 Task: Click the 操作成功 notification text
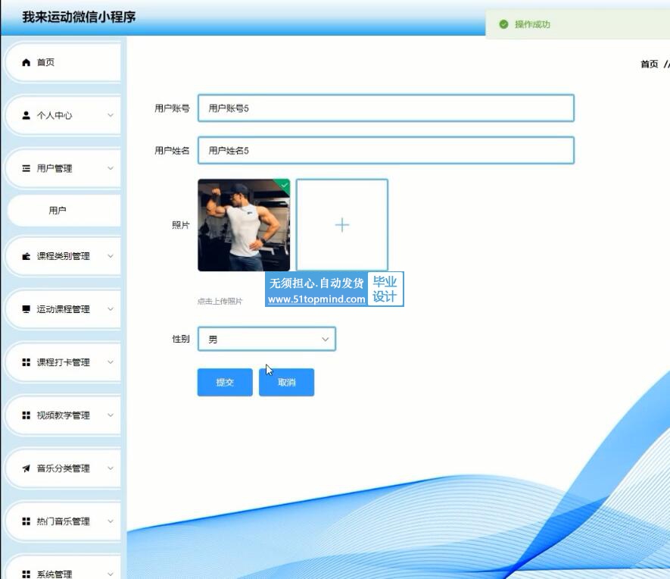coord(532,24)
